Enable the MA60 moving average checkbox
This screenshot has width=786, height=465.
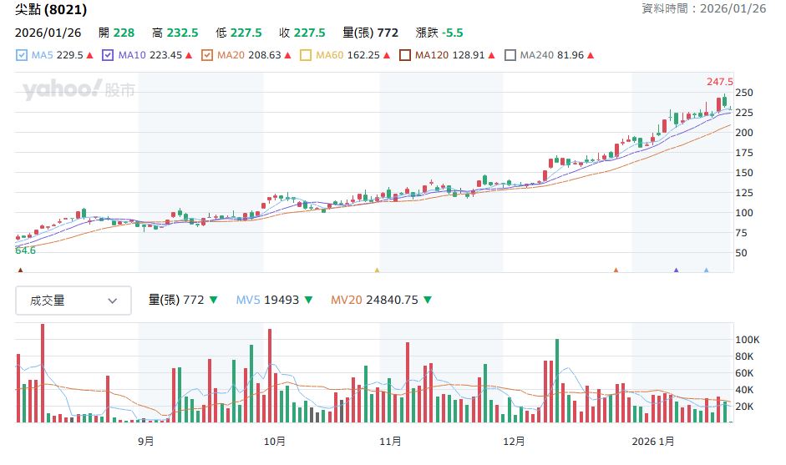(x=306, y=56)
